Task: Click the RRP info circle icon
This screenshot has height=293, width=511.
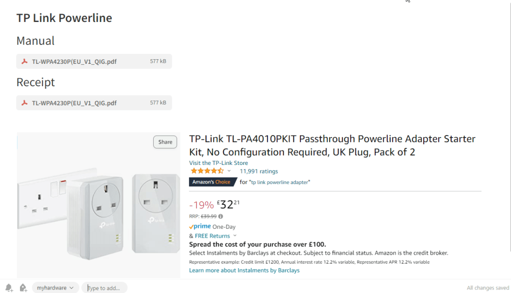Action: pyautogui.click(x=221, y=216)
